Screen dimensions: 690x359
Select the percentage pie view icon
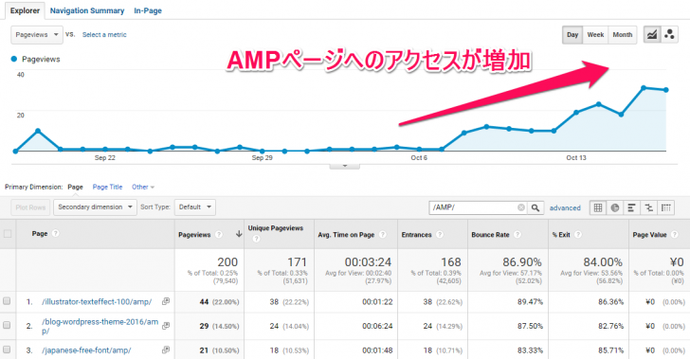pos(615,207)
